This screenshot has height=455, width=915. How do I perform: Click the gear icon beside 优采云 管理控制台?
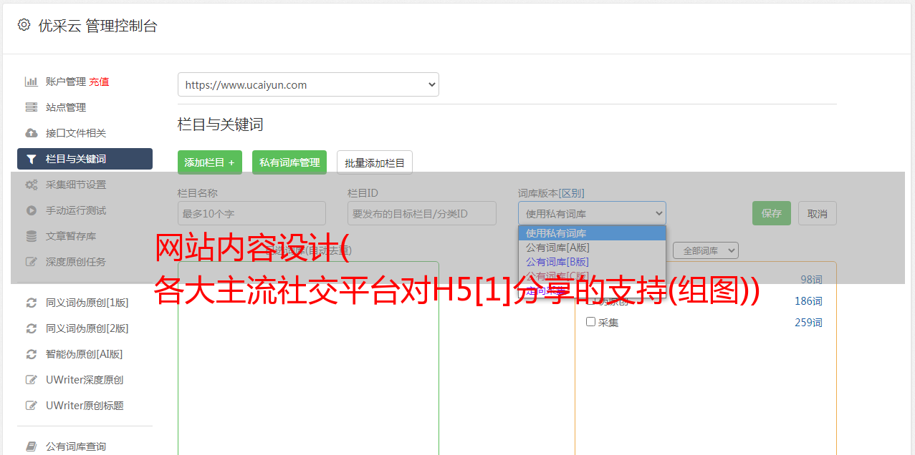tap(24, 25)
